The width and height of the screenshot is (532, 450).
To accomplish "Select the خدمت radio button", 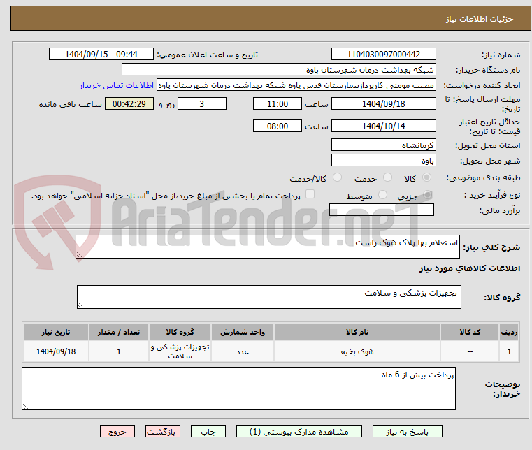I will pyautogui.click(x=387, y=177).
